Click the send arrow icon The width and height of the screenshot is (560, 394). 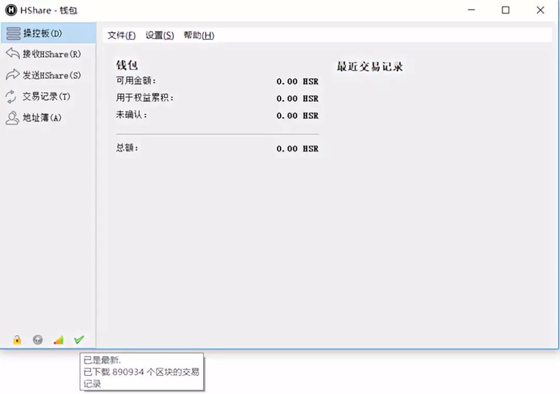(x=13, y=75)
